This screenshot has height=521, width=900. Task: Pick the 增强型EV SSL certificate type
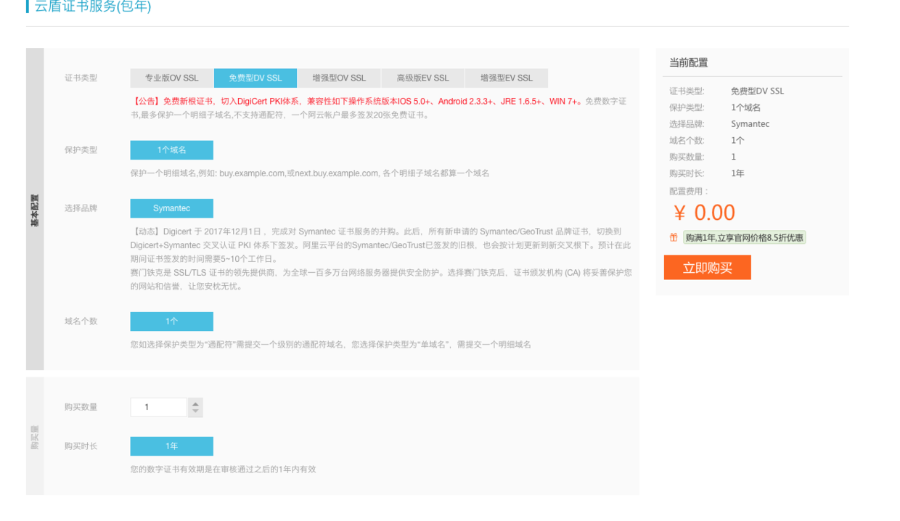tap(506, 78)
